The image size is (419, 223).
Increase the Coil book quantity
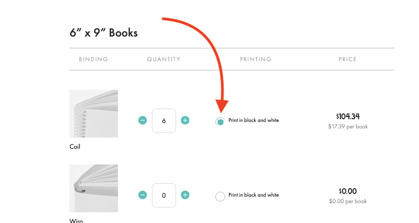(x=185, y=120)
